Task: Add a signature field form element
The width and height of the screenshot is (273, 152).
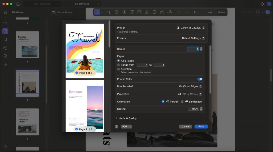Action: point(170,12)
